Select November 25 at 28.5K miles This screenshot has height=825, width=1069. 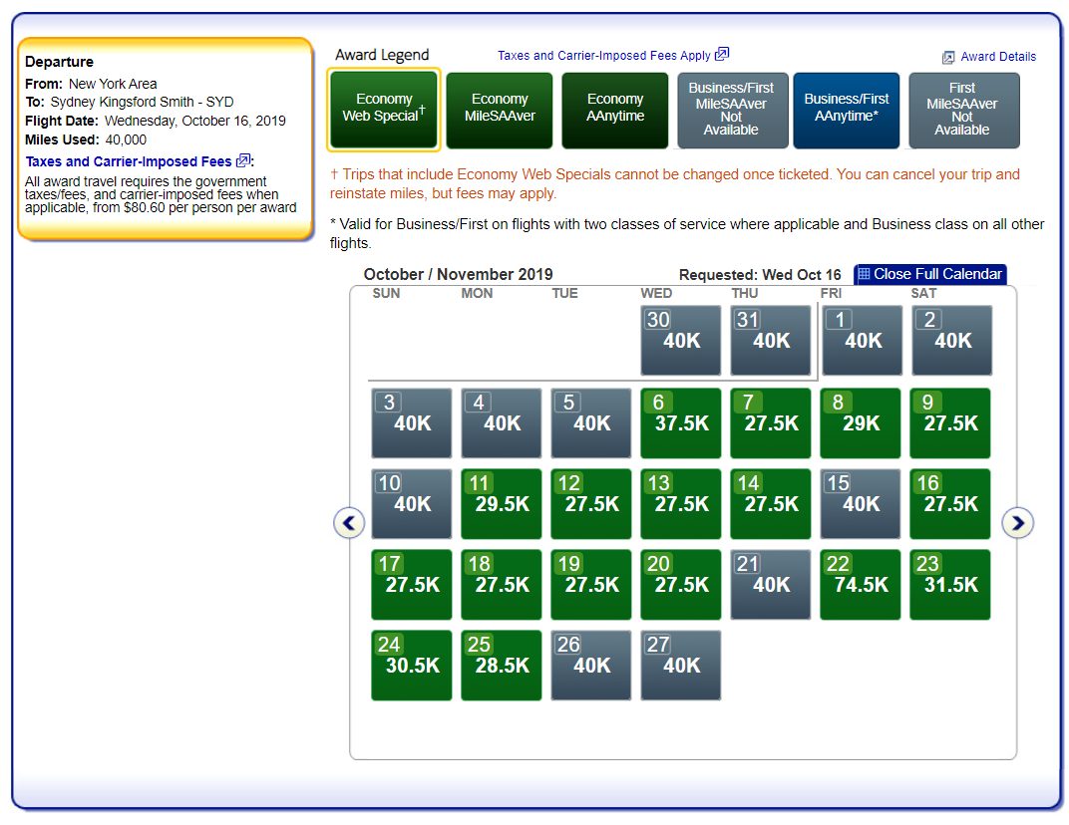(x=502, y=666)
